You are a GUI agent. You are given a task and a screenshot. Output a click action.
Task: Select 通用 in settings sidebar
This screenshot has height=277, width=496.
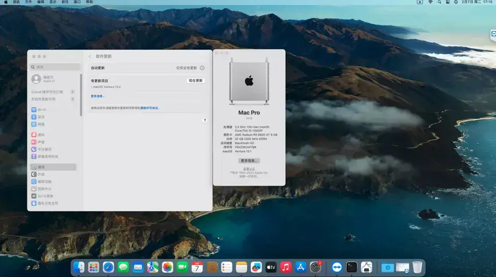53,167
